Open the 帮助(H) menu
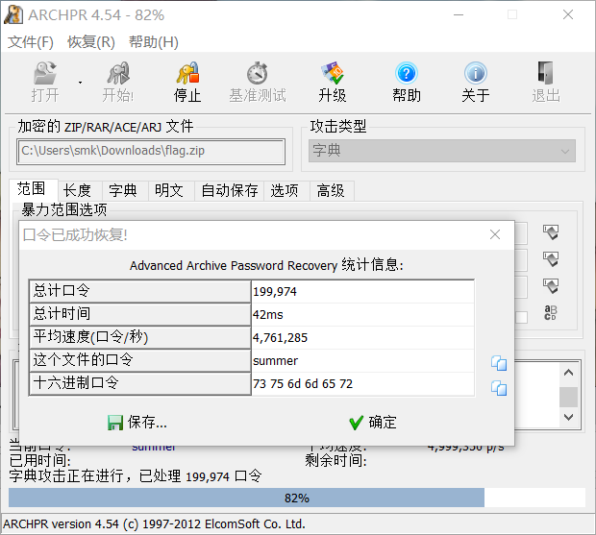Image resolution: width=596 pixels, height=535 pixels. [154, 41]
